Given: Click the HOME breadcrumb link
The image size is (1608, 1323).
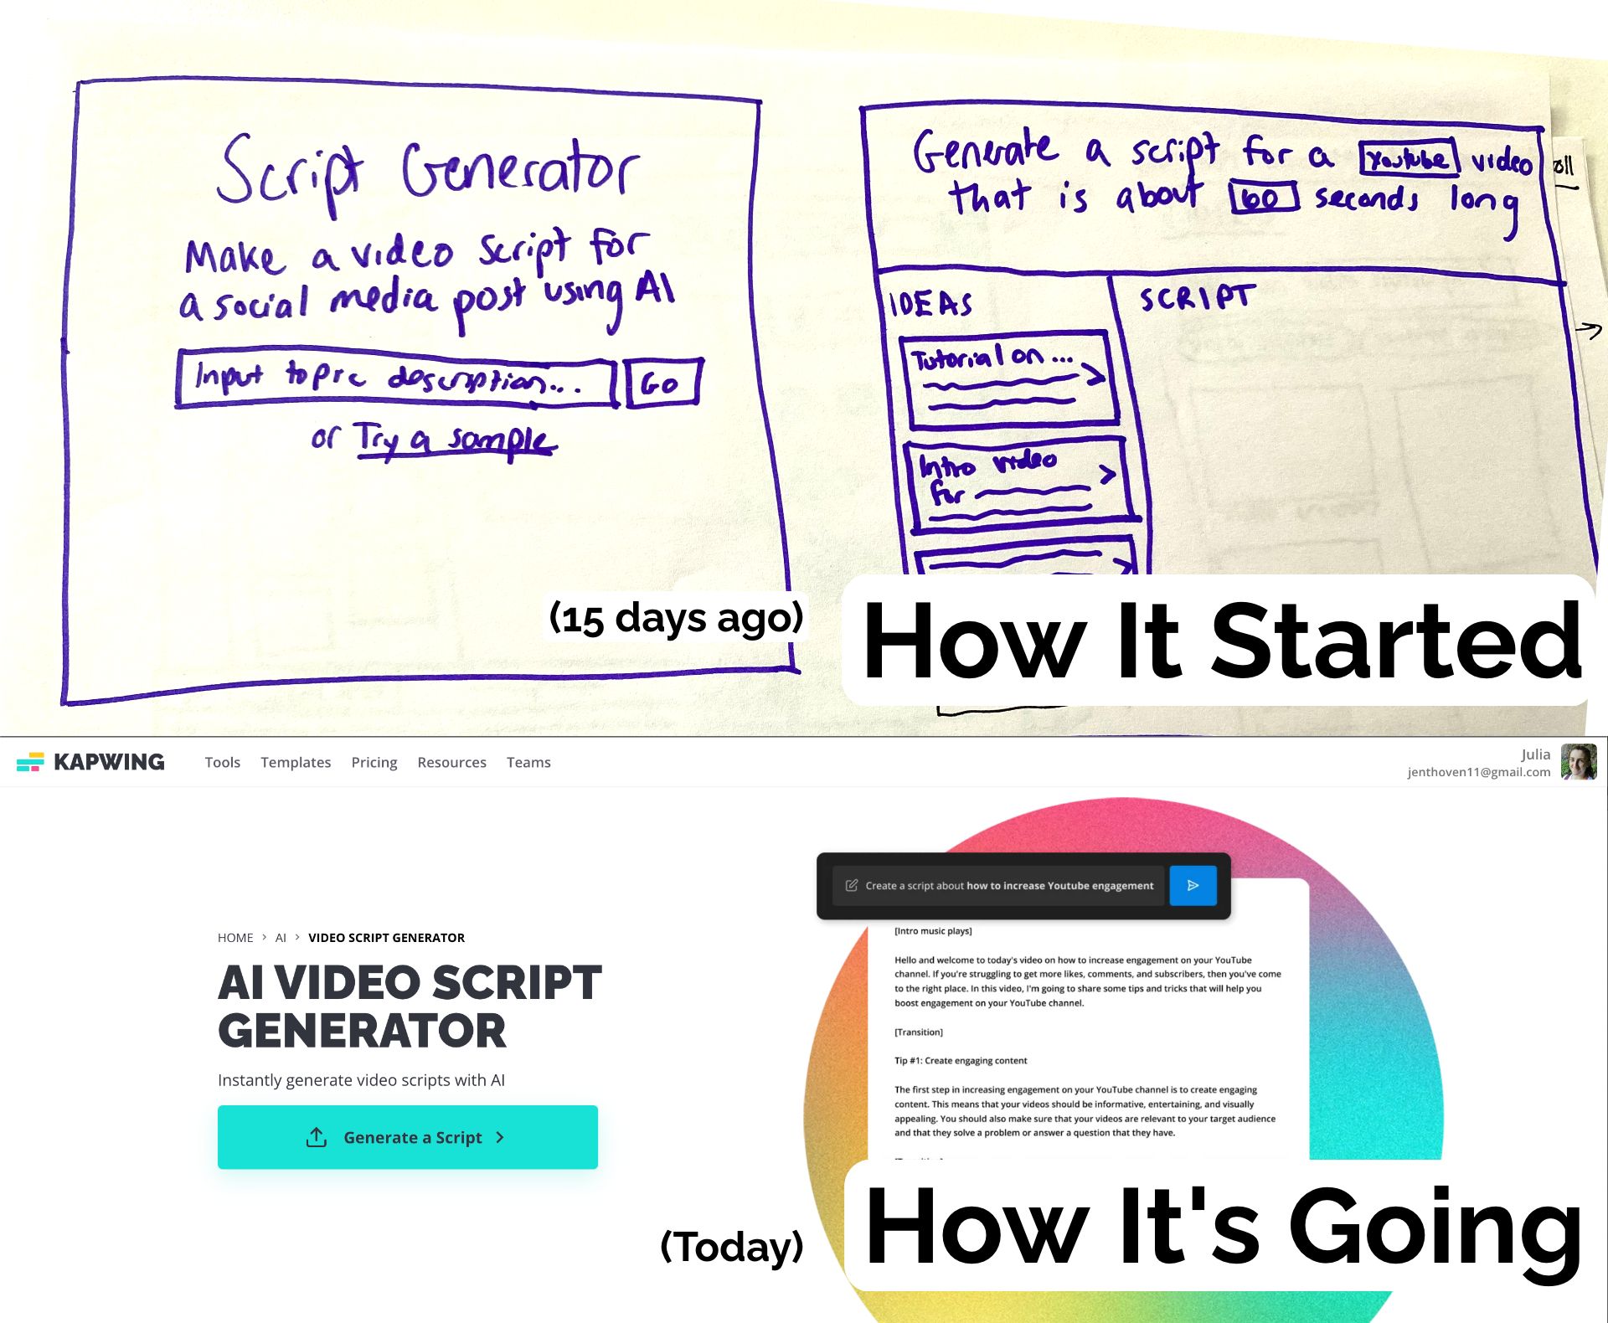Looking at the screenshot, I should coord(235,937).
